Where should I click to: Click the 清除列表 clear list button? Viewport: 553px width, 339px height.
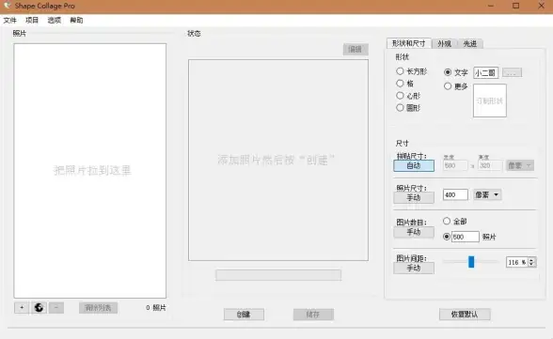[x=98, y=308]
